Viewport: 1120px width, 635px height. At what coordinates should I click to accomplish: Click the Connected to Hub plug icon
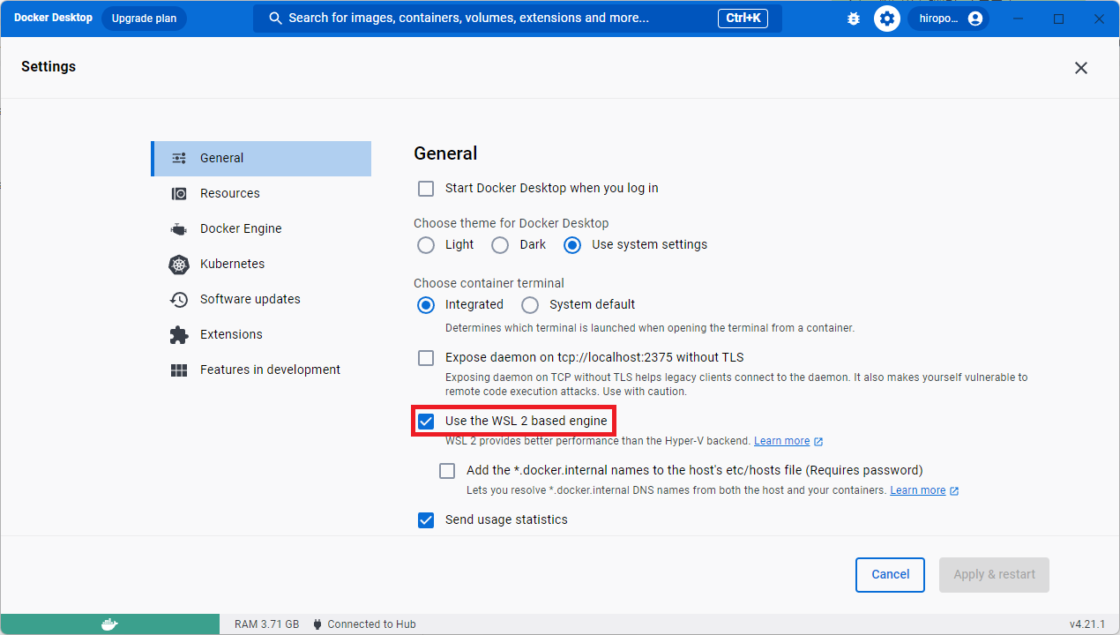point(317,624)
